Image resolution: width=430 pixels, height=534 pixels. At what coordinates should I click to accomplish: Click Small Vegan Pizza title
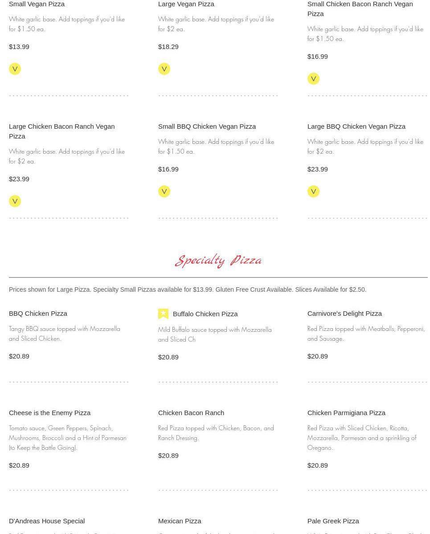[37, 4]
